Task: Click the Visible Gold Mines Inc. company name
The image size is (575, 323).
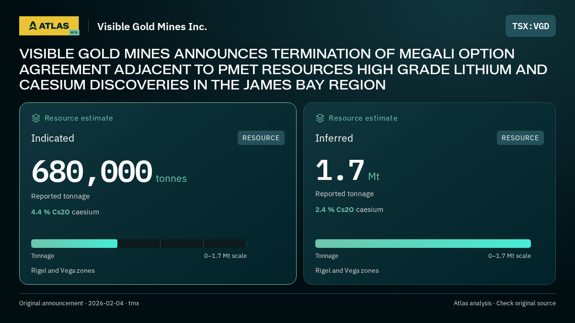Action: 152,27
